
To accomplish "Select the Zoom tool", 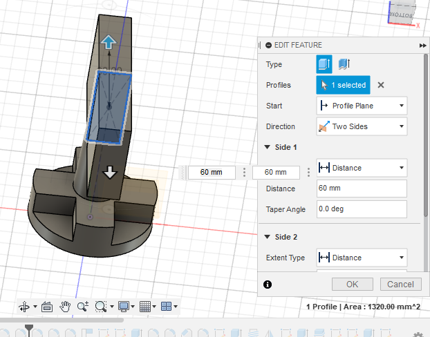I will [x=83, y=307].
